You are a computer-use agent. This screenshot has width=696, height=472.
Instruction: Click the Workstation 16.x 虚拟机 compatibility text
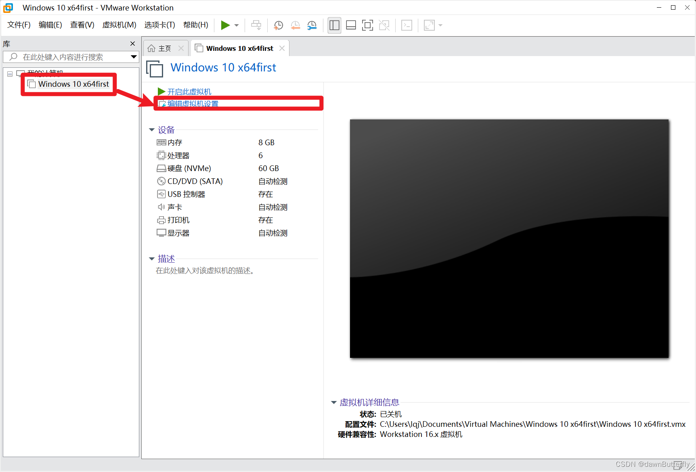point(421,434)
